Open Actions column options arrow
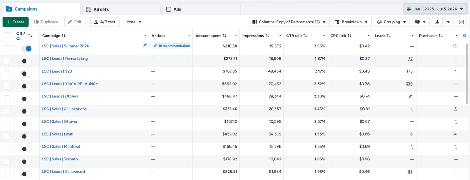 click(189, 35)
